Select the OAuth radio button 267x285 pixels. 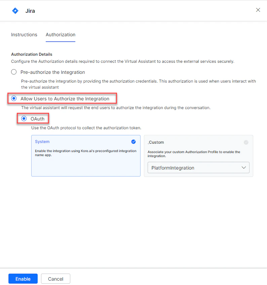[x=24, y=118]
